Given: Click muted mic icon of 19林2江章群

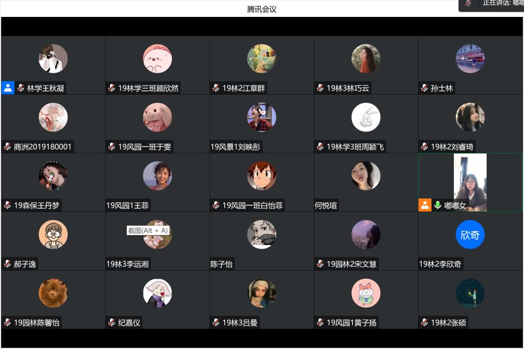Looking at the screenshot, I should click(x=216, y=88).
